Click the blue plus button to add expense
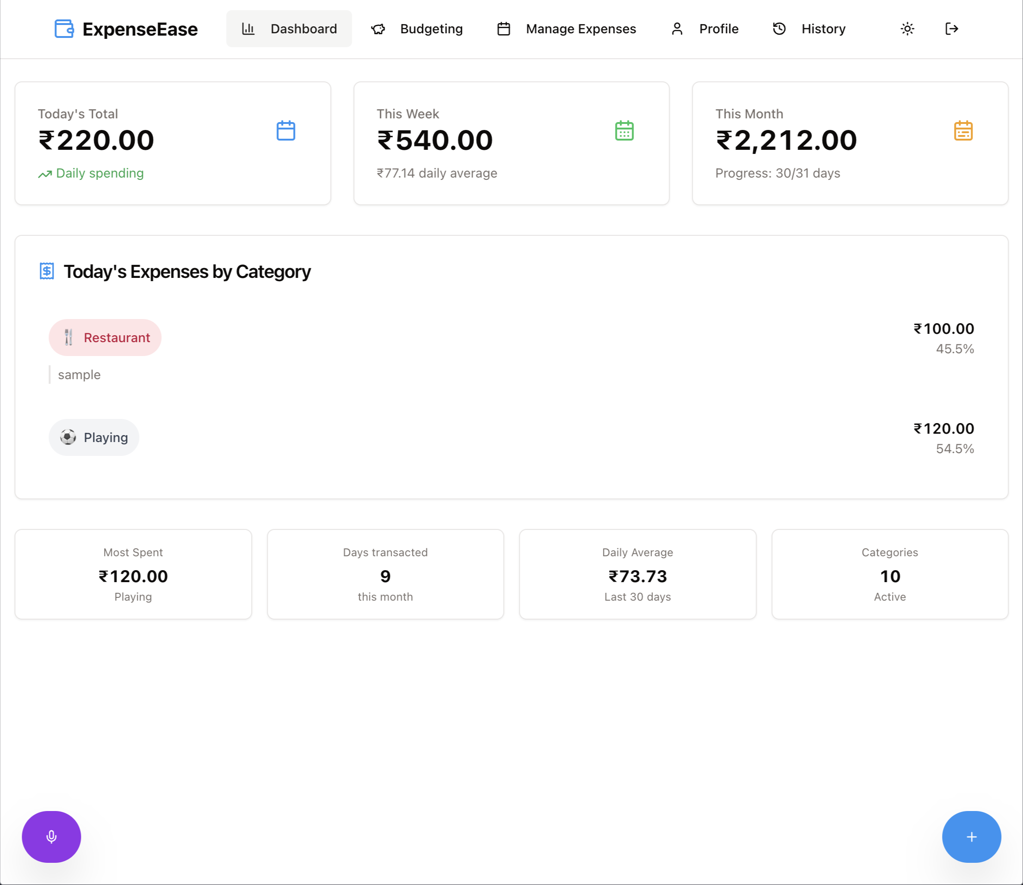 pyautogui.click(x=970, y=836)
